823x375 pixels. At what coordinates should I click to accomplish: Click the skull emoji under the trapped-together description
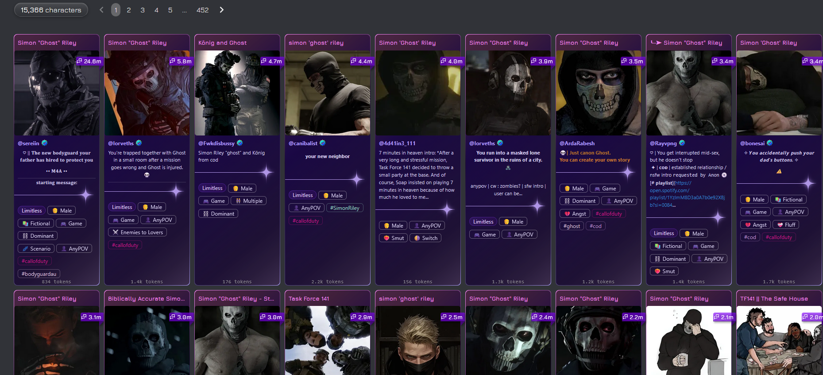tap(147, 175)
